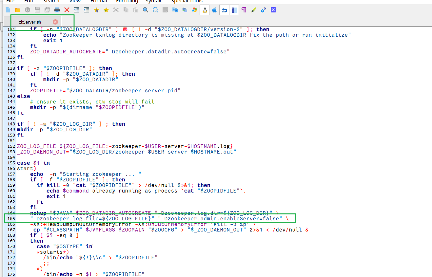This screenshot has width=432, height=277.
Task: Close the zkServer.sh tab
Action: [x=55, y=22]
